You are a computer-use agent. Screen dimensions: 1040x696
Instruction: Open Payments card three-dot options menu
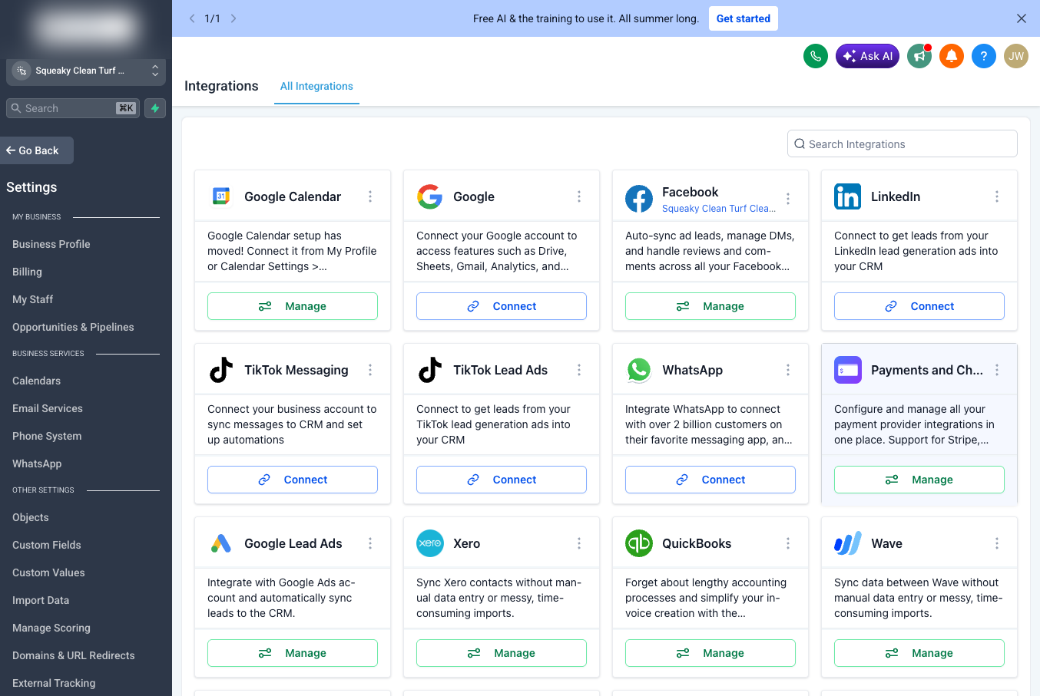click(997, 370)
